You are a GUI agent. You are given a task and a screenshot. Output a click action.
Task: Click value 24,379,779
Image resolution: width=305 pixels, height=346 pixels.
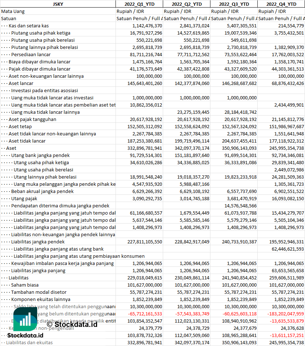click(151, 328)
